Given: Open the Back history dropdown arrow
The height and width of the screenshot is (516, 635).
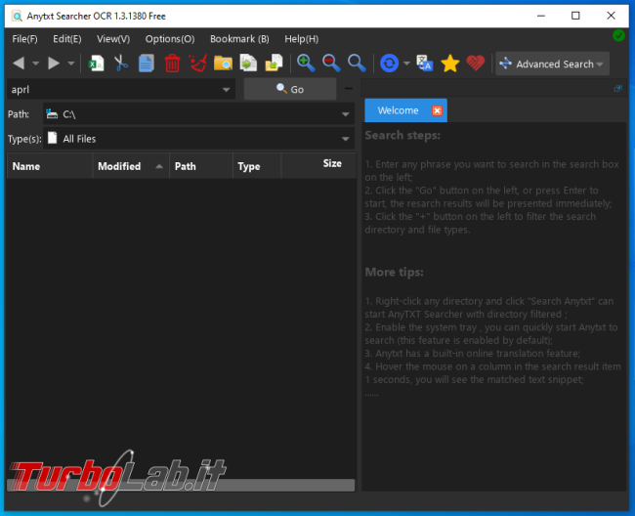Looking at the screenshot, I should 35,64.
